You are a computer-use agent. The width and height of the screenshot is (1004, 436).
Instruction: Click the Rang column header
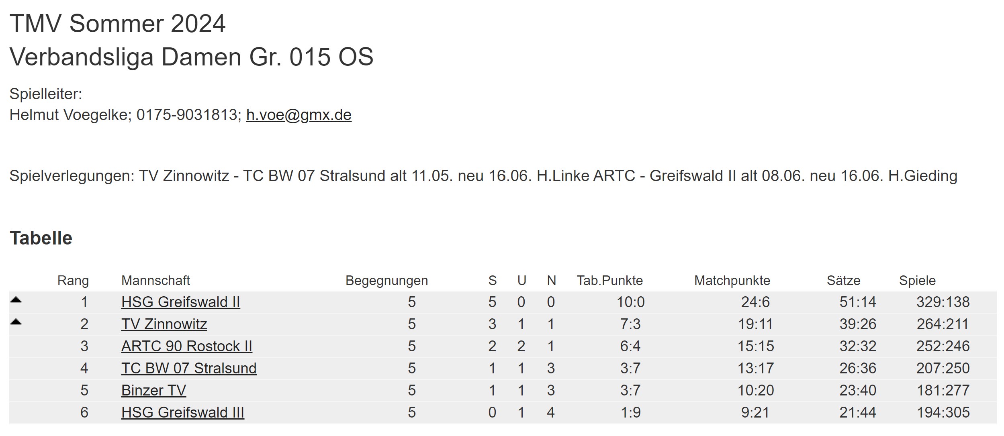click(73, 280)
